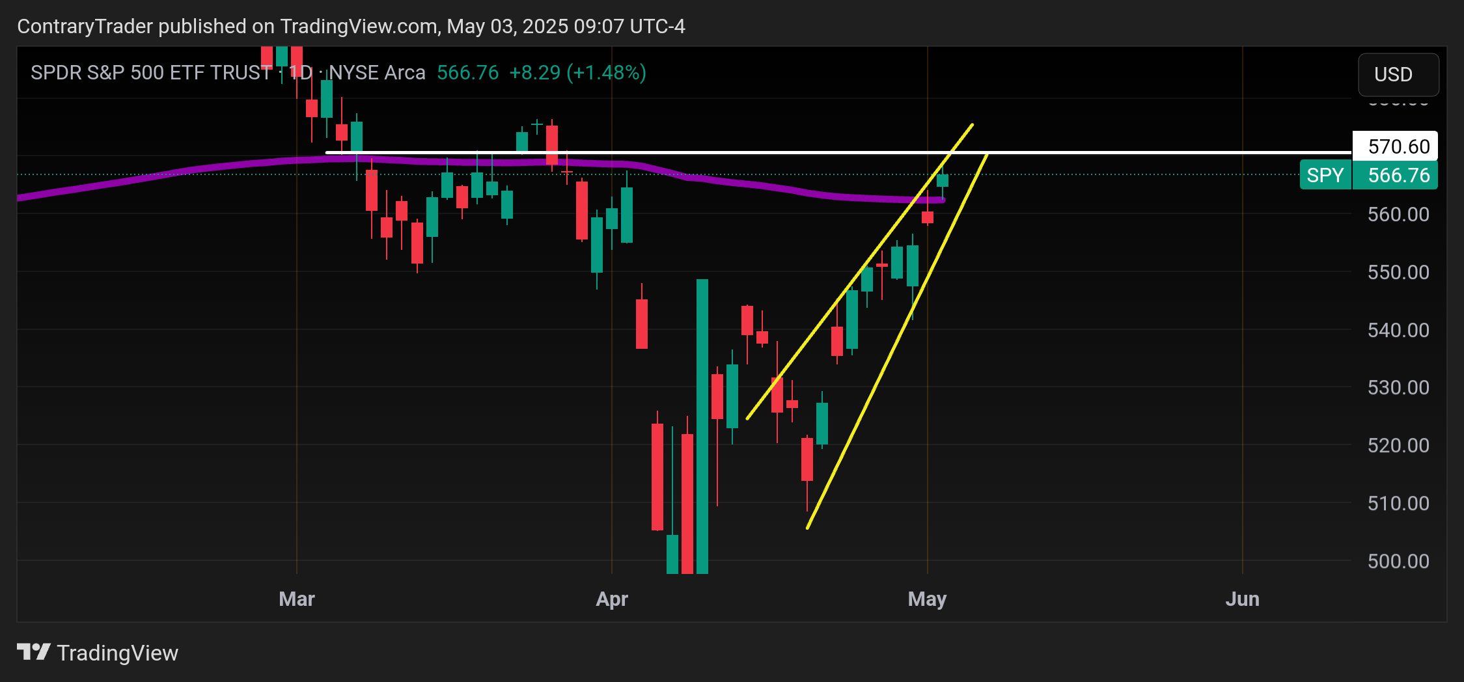
Task: Click the 520.00 price axis label
Action: [1398, 445]
